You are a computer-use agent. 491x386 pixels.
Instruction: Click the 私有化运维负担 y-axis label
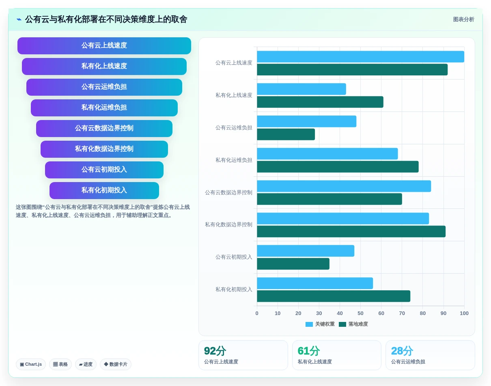tap(234, 160)
